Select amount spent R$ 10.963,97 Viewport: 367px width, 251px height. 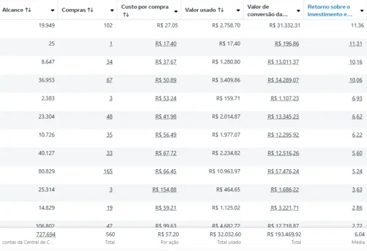[x=224, y=172]
